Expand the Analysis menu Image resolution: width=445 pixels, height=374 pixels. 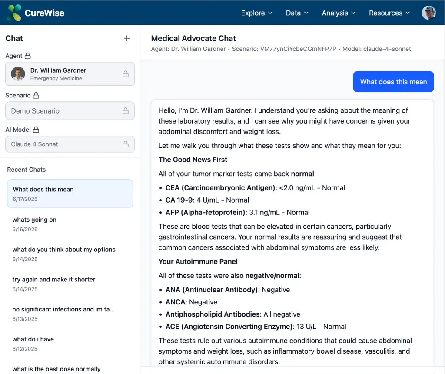point(339,13)
